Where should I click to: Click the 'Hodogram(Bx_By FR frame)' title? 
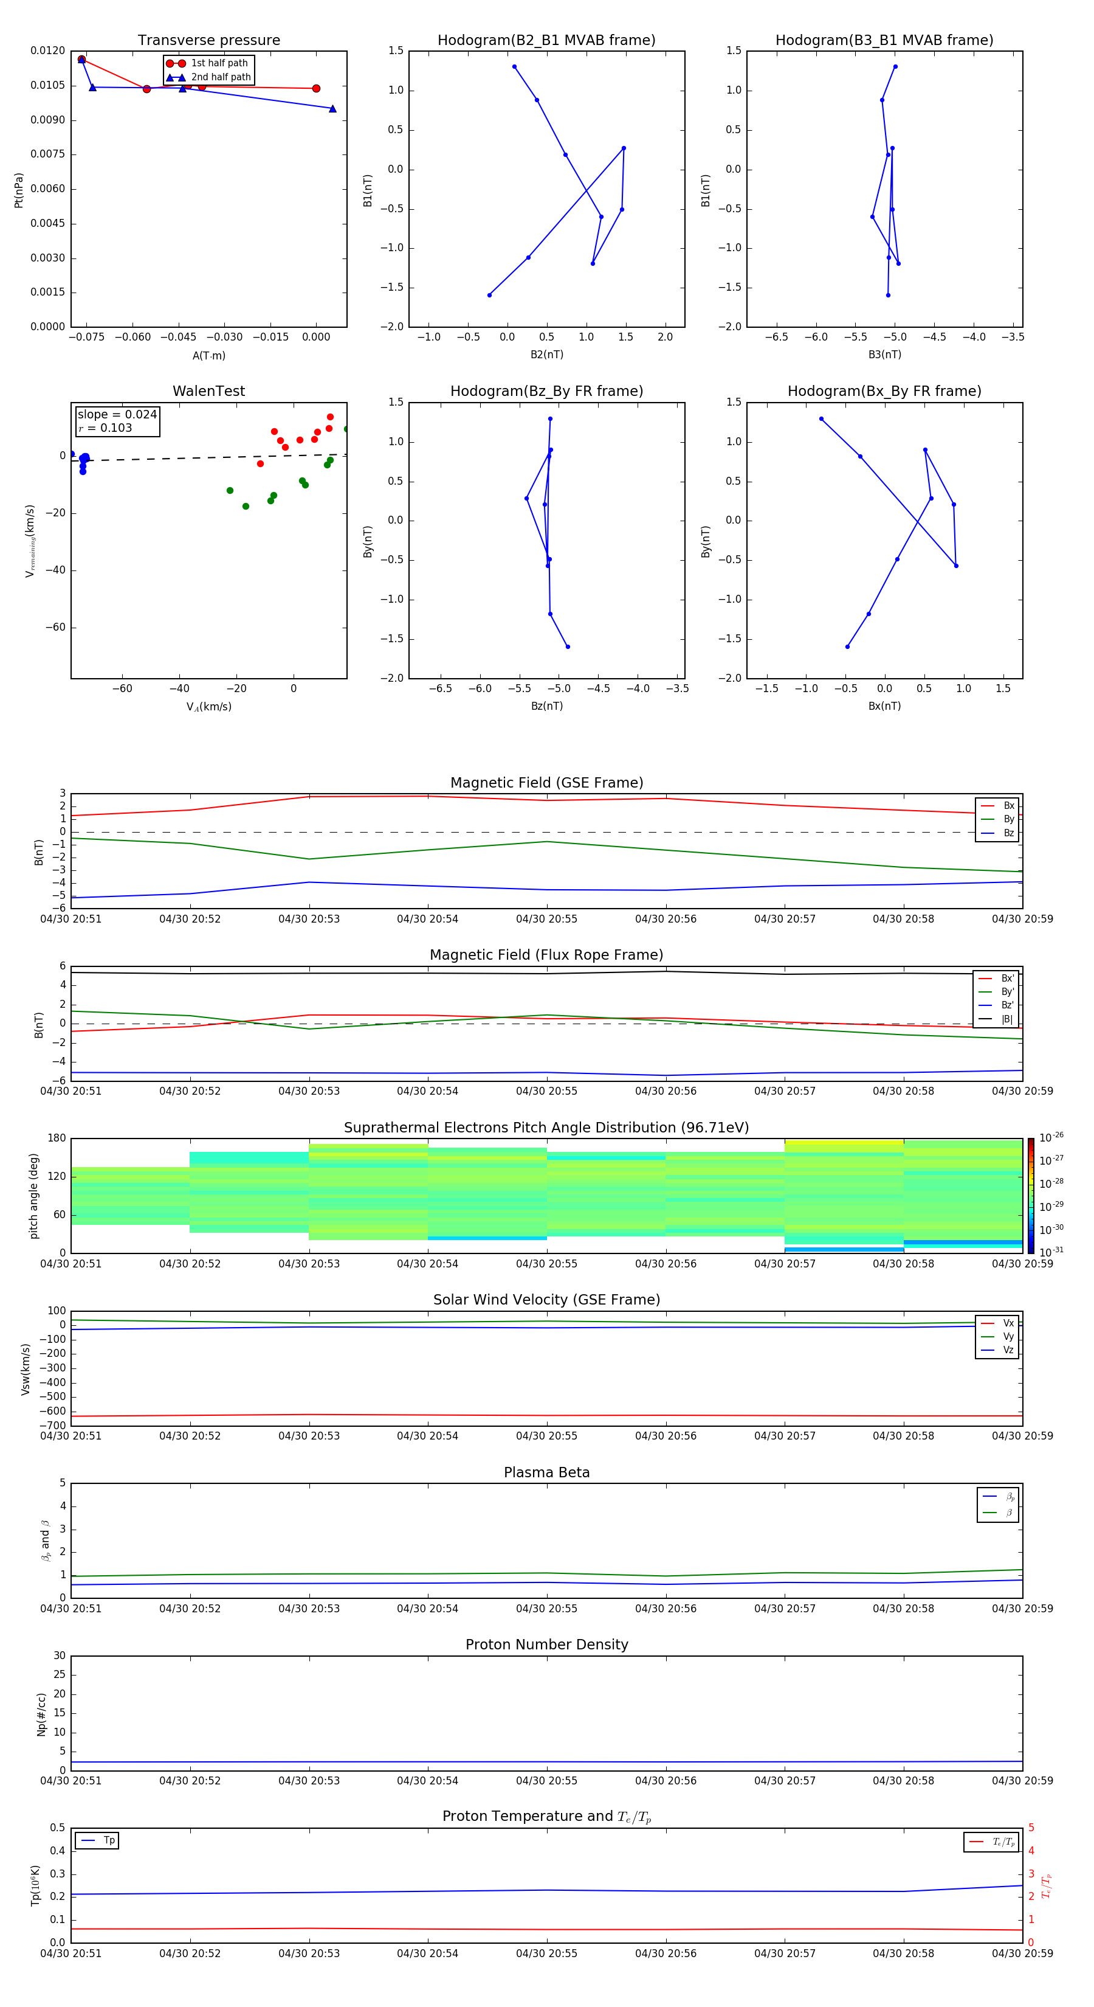point(884,391)
